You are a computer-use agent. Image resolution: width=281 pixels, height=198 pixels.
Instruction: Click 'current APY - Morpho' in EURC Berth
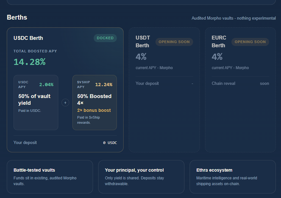(x=230, y=68)
